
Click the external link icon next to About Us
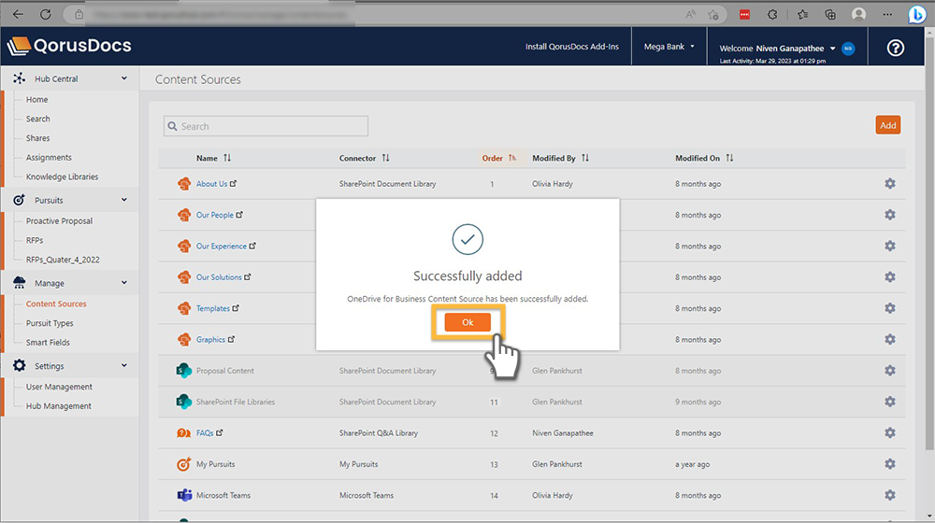pyautogui.click(x=233, y=183)
